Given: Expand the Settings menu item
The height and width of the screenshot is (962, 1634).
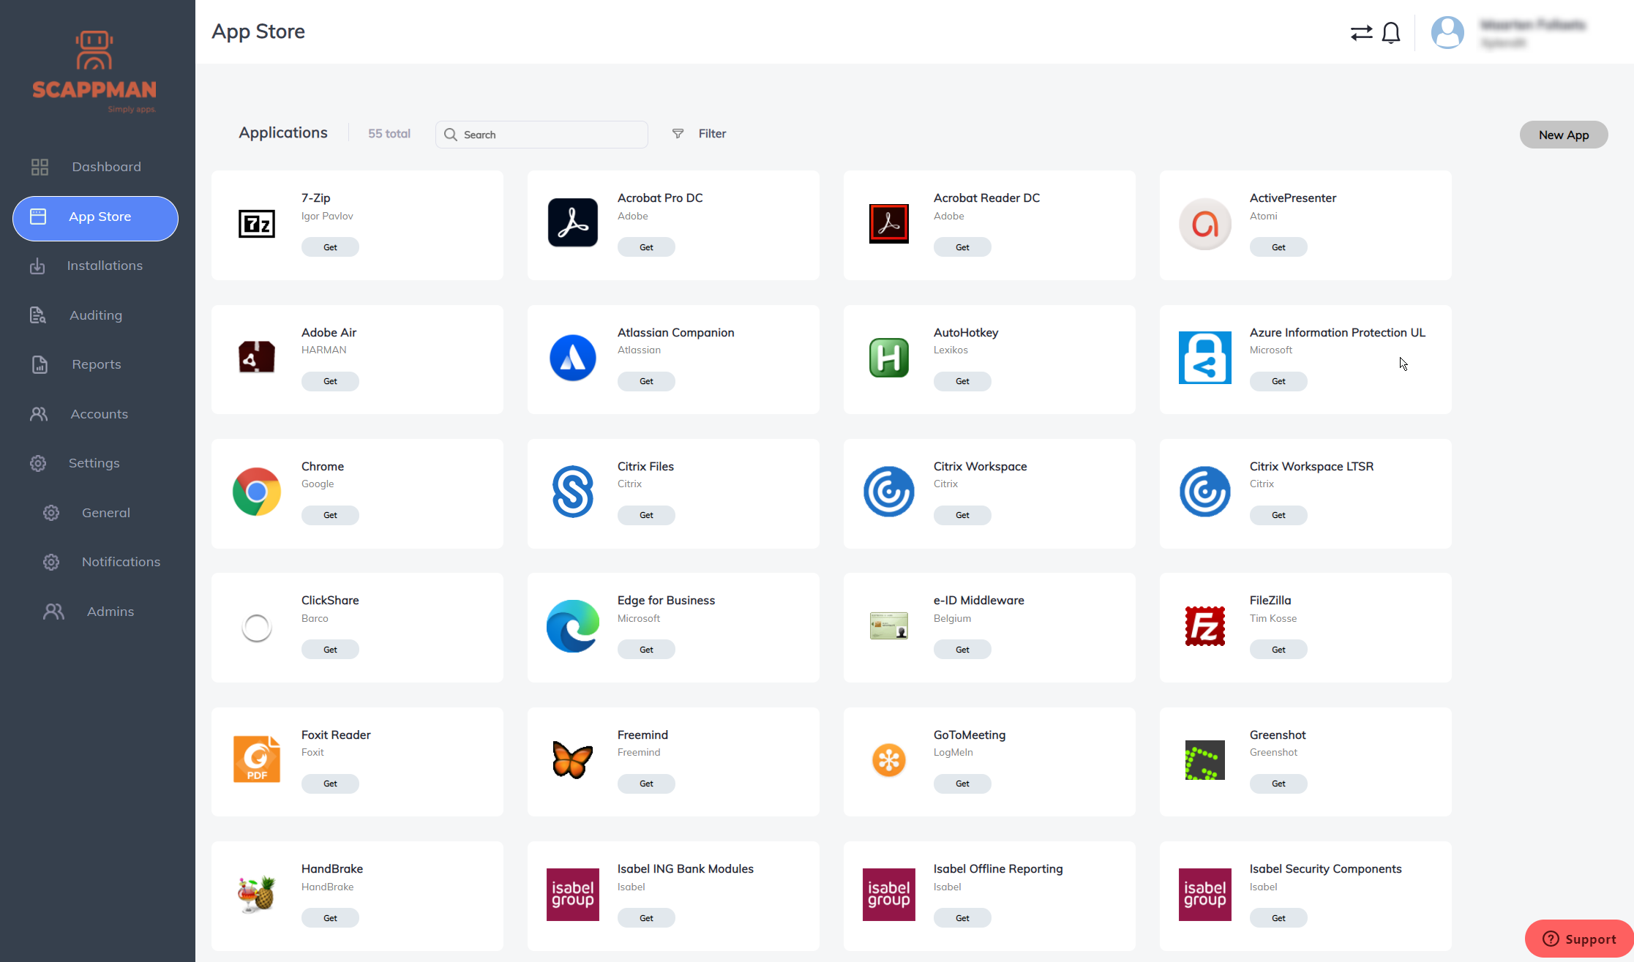Looking at the screenshot, I should point(94,463).
